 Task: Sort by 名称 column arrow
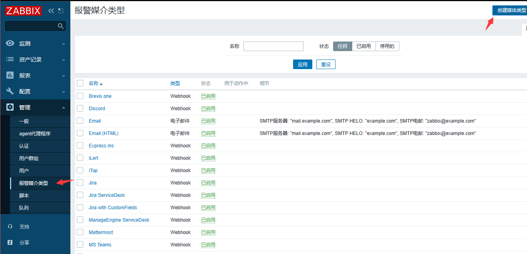point(101,84)
